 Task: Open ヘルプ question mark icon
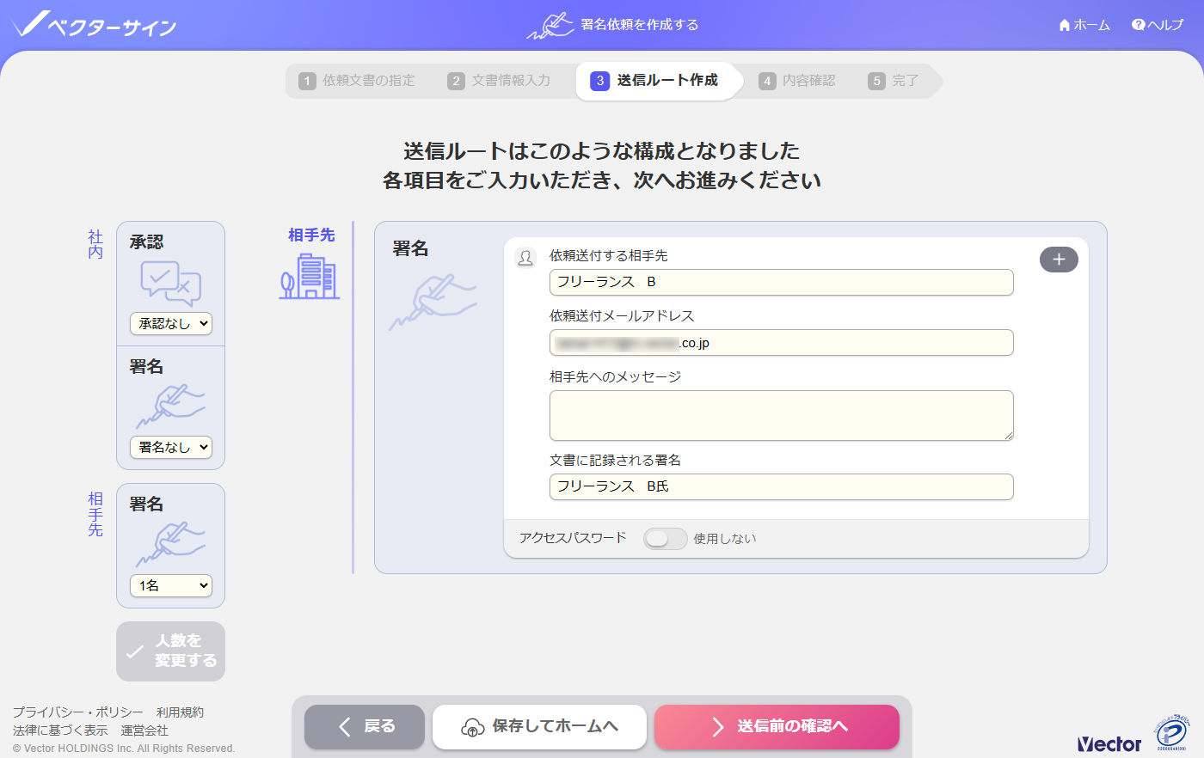click(1139, 25)
